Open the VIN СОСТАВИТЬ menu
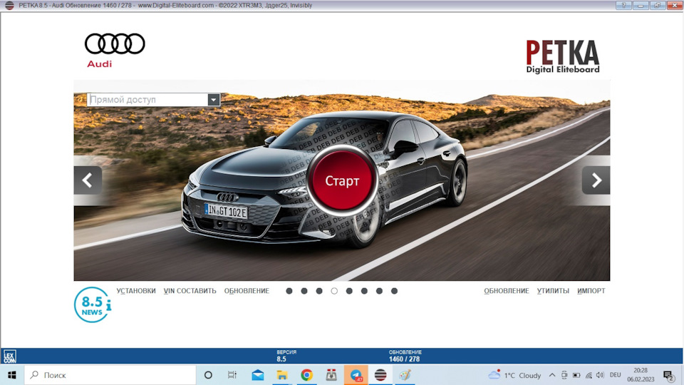The width and height of the screenshot is (684, 385). pyautogui.click(x=190, y=291)
